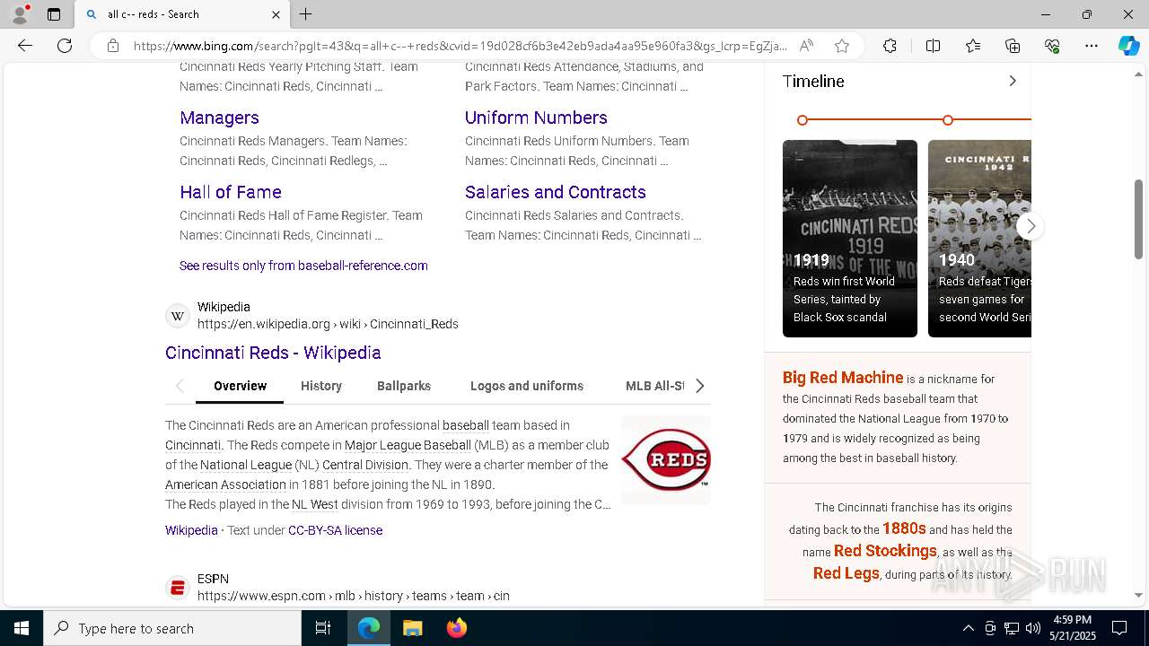See results only from baseball-reference.com

coord(303,266)
